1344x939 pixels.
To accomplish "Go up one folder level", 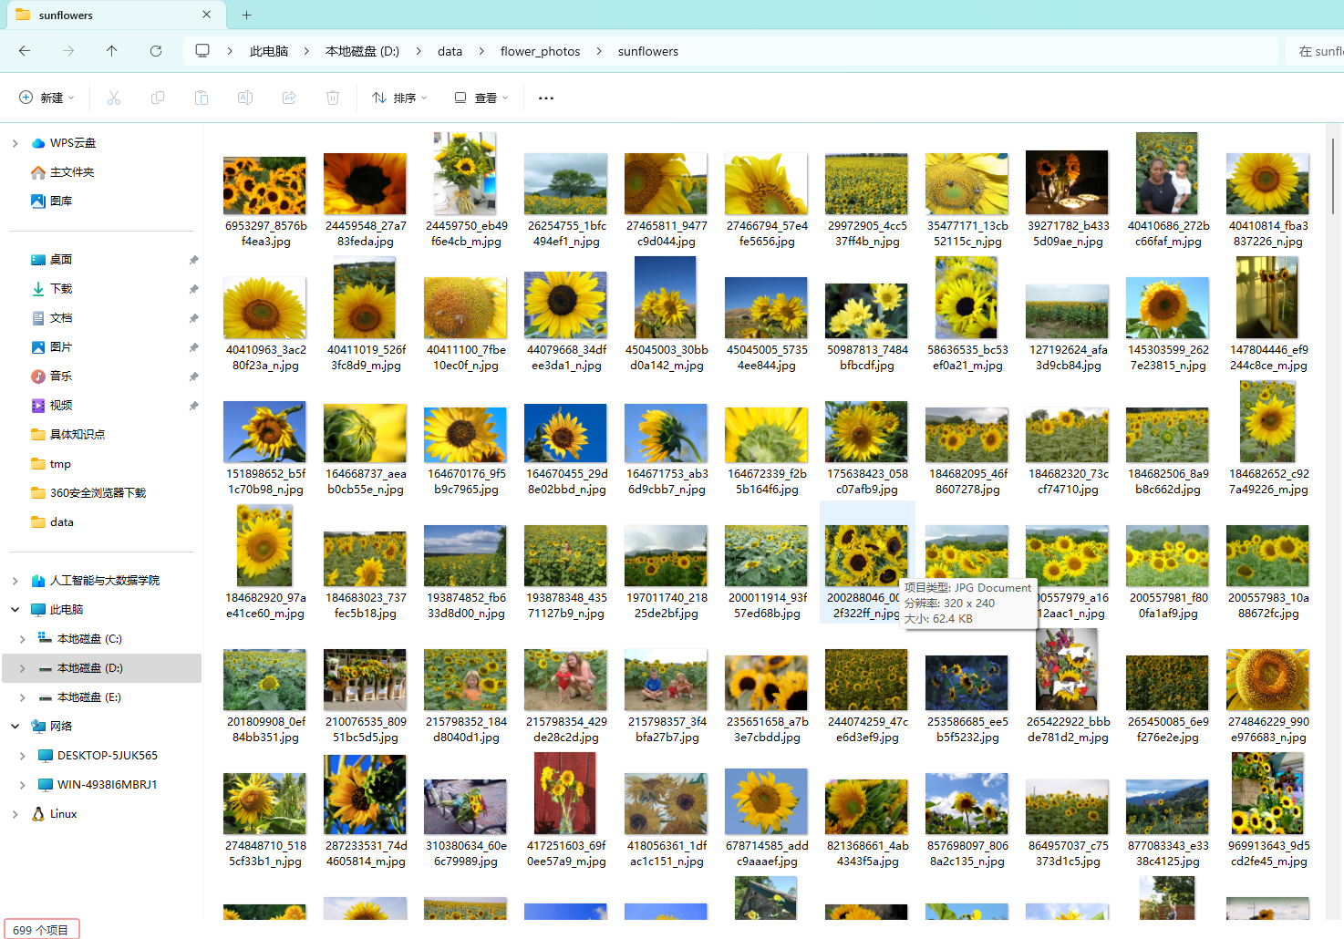I will (x=112, y=51).
